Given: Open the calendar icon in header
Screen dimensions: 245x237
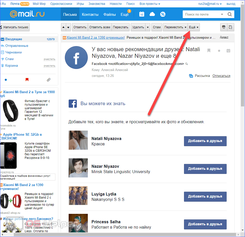Looking at the screenshot, I should pos(142,14).
